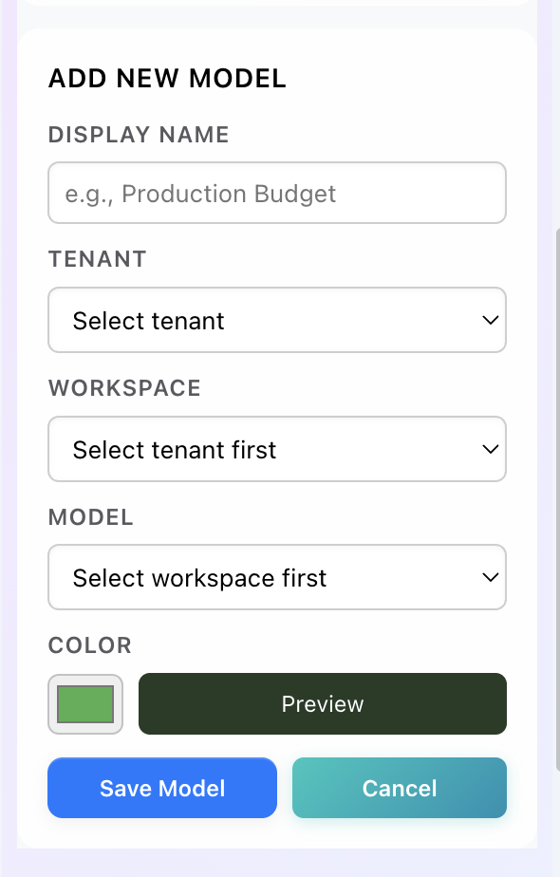Click the Select tenant first field

coord(277,449)
